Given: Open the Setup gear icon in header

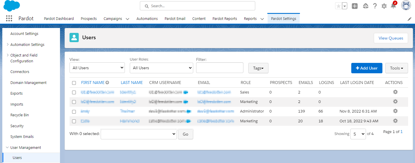Looking at the screenshot, I should (x=384, y=6).
